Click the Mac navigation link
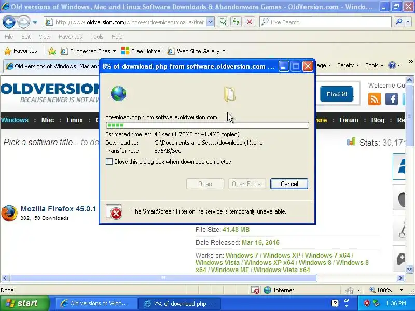This screenshot has width=415, height=311. point(48,120)
